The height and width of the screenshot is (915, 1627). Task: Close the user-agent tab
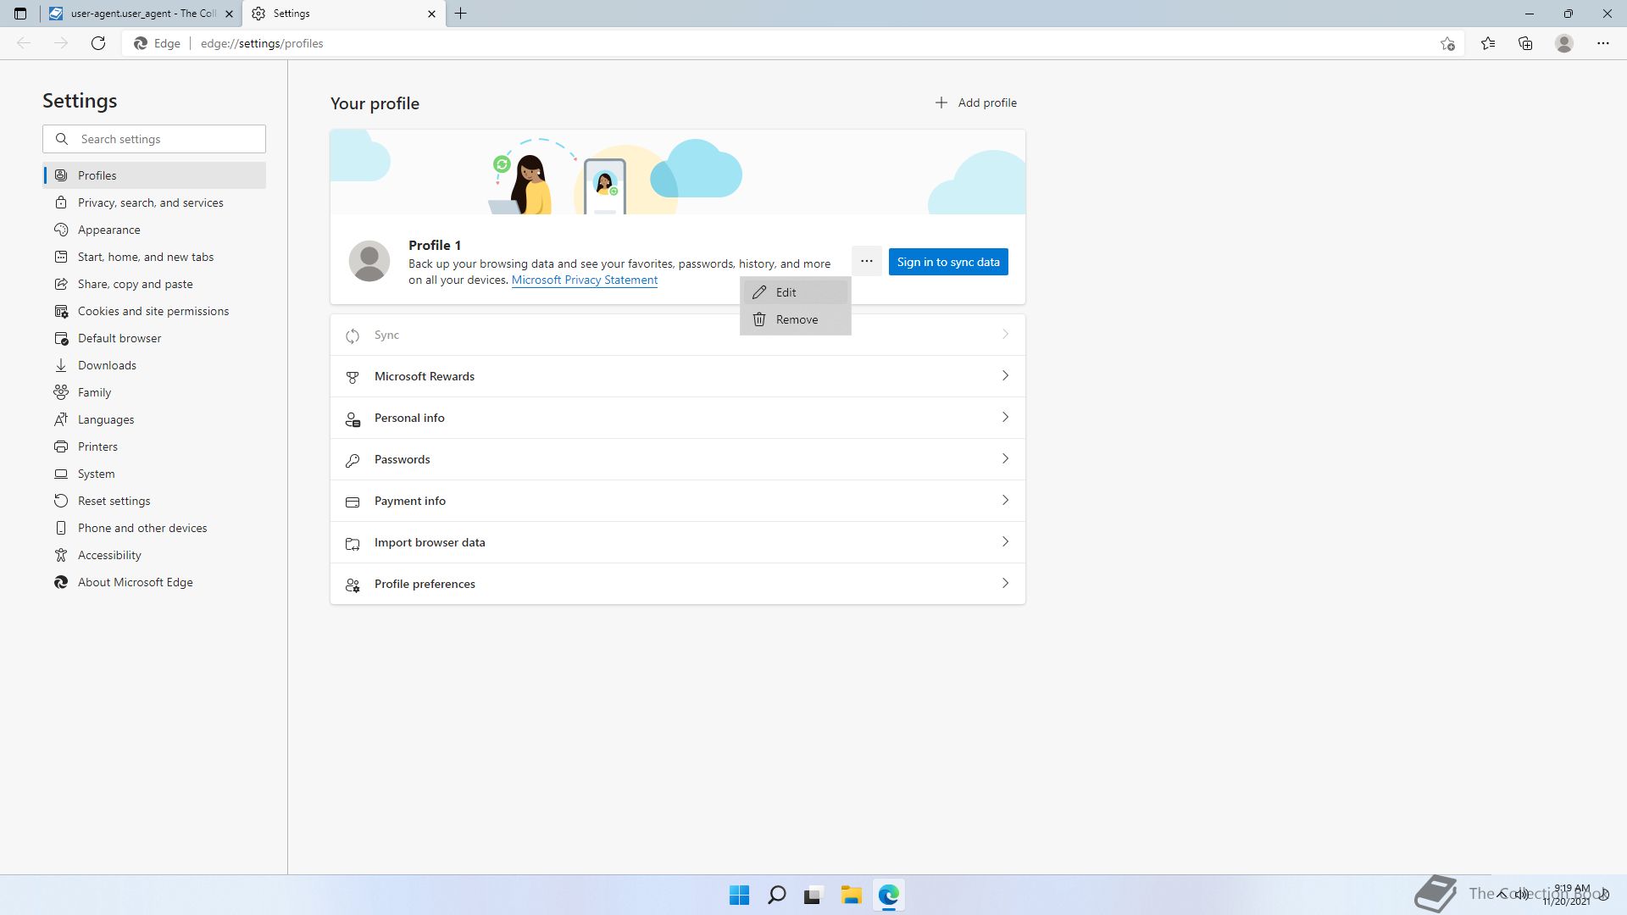click(229, 14)
